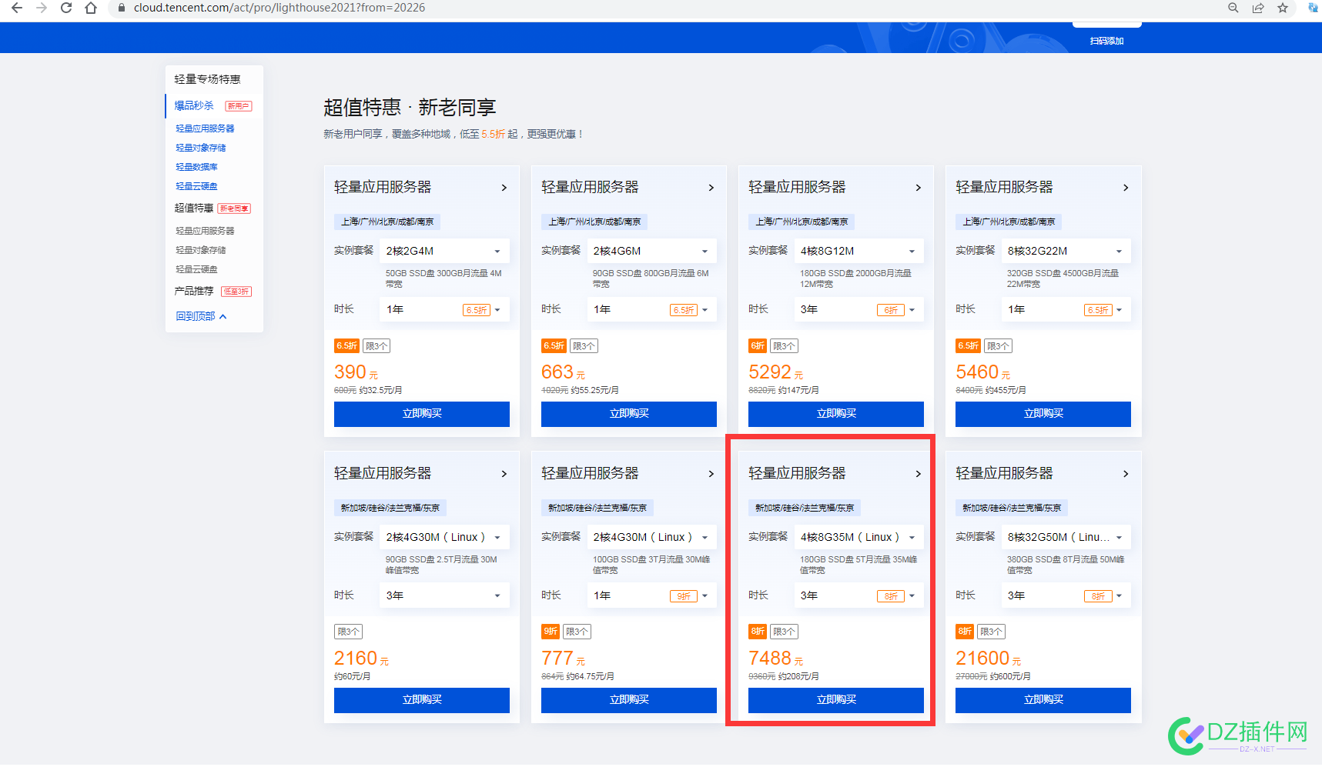This screenshot has width=1322, height=767.
Task: Buy the 7488元 server with 立即购买
Action: (836, 700)
